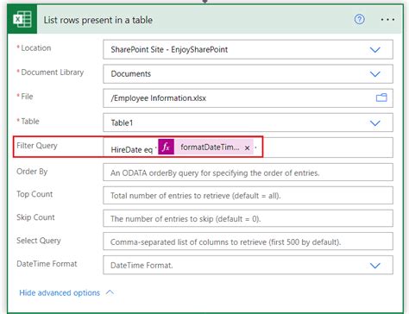Click the Excel connector icon in header
This screenshot has width=409, height=314.
(x=22, y=20)
